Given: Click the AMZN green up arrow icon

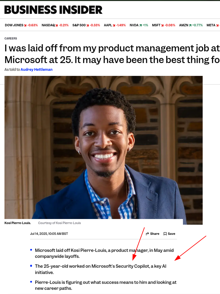Looking at the screenshot, I should [190, 25].
